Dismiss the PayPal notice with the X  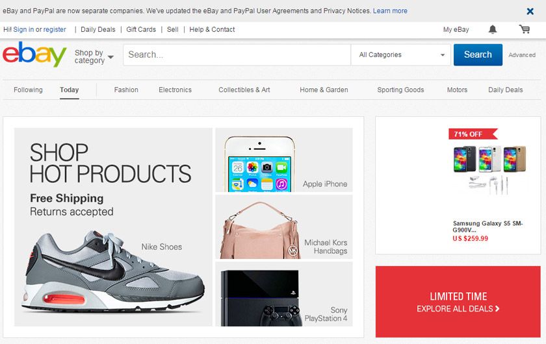pos(530,12)
